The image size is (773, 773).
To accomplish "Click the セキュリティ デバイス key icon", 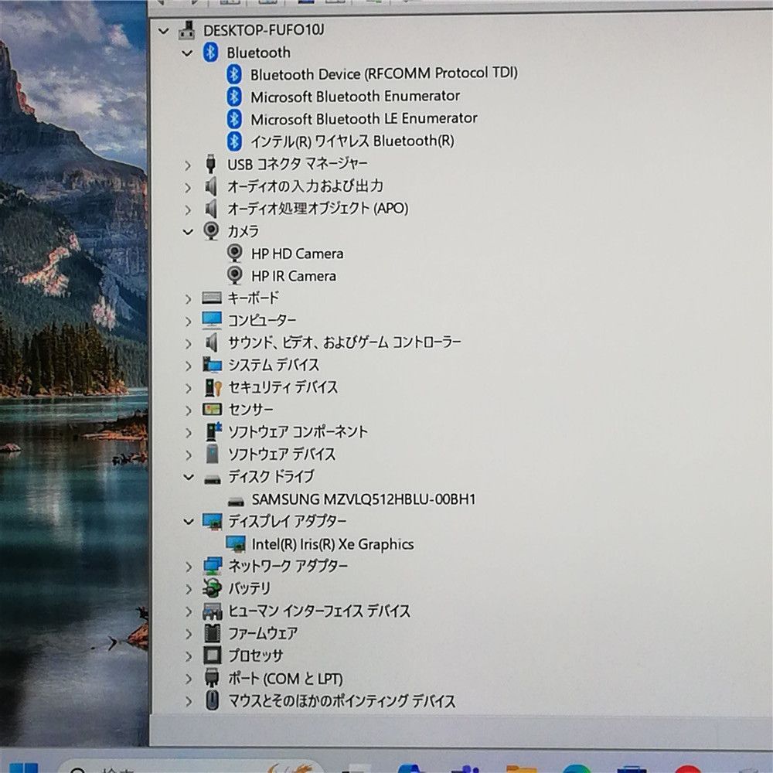I will (x=211, y=387).
